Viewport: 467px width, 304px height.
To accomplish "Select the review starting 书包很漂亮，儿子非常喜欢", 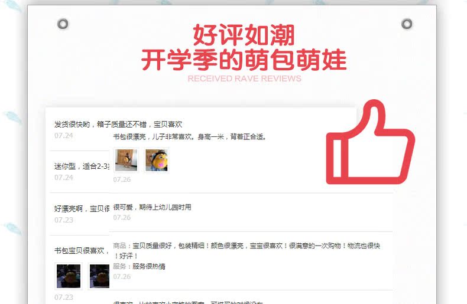I will (x=190, y=137).
